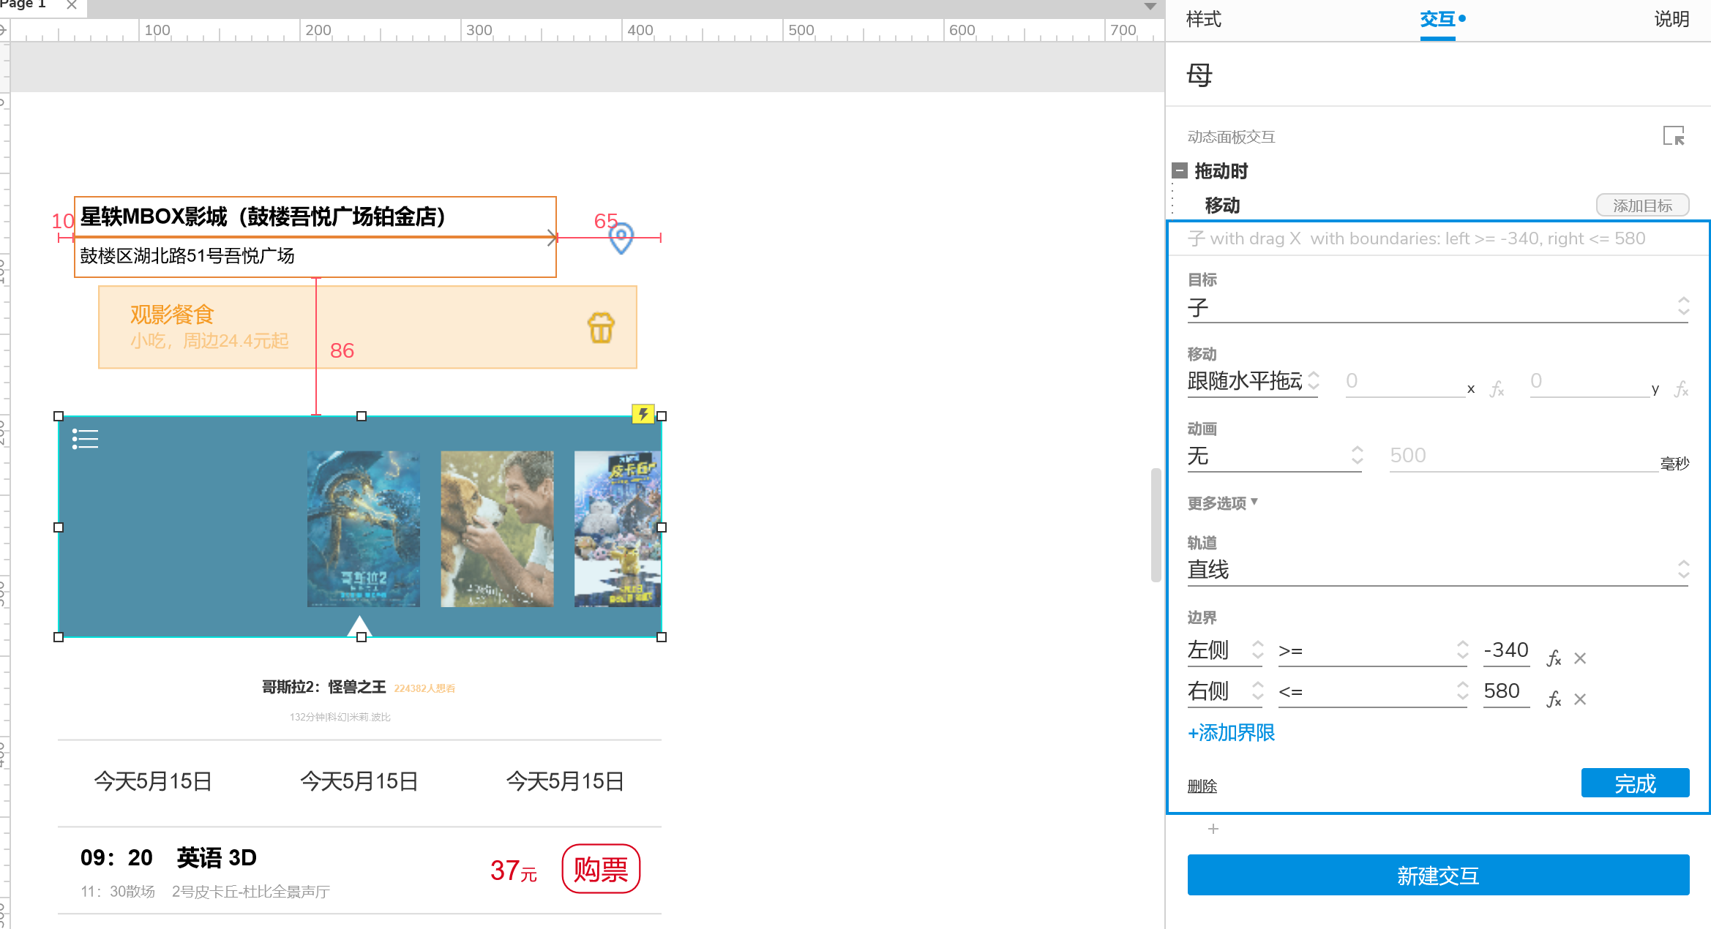Click the popcorn bucket icon
Image resolution: width=1711 pixels, height=929 pixels.
click(601, 328)
